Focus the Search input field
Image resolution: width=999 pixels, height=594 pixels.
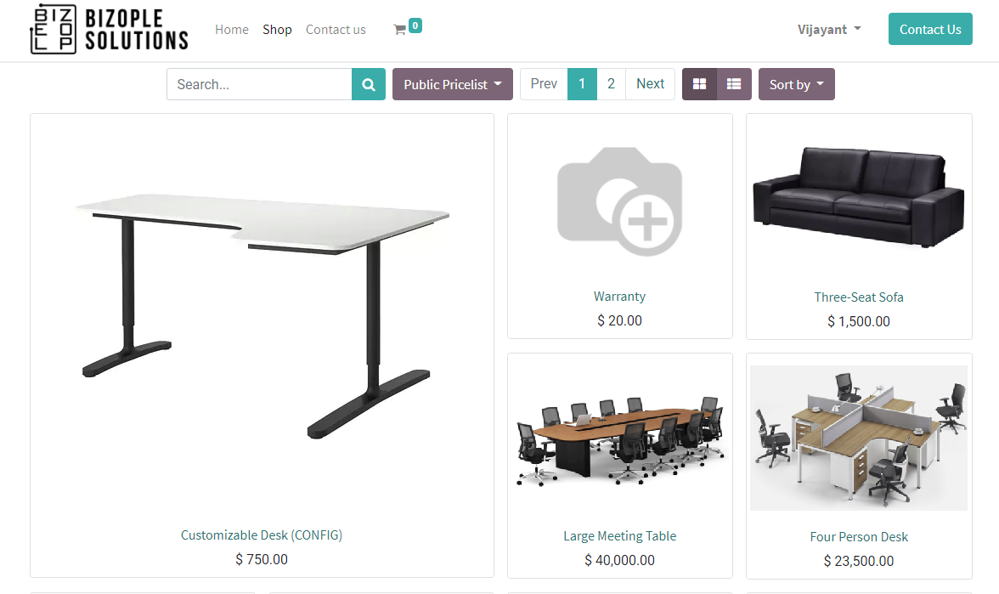tap(259, 84)
